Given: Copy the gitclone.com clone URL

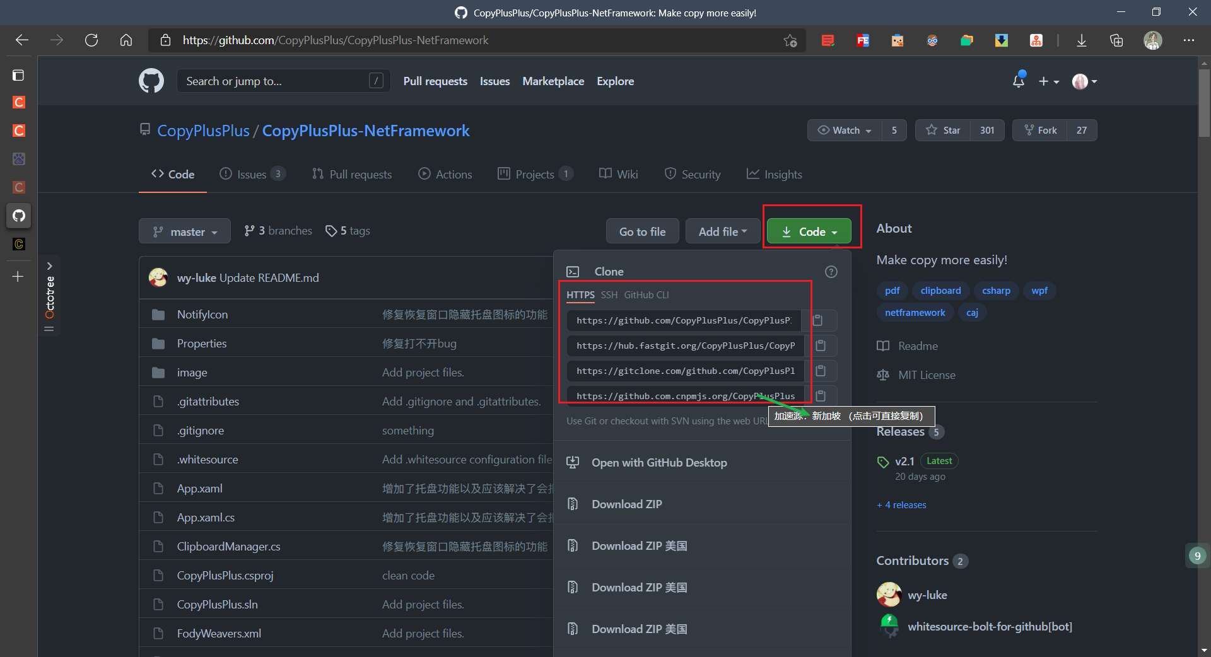Looking at the screenshot, I should coord(821,371).
